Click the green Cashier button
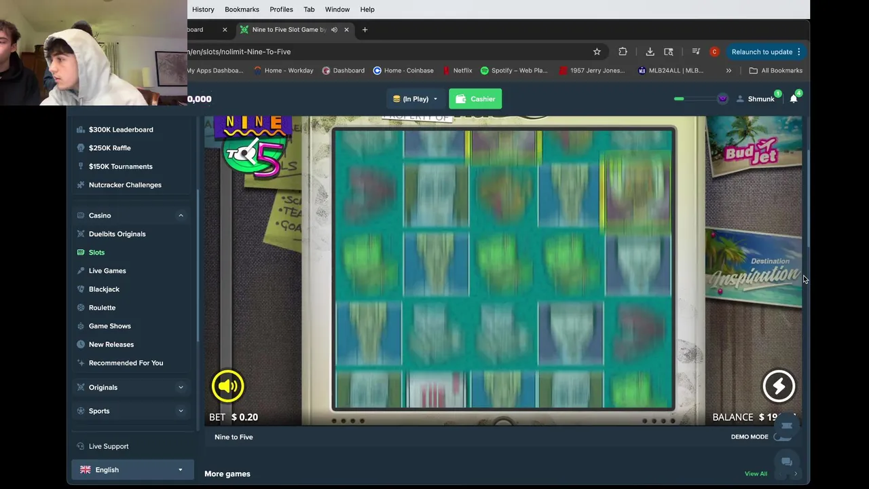The width and height of the screenshot is (869, 489). coord(475,99)
